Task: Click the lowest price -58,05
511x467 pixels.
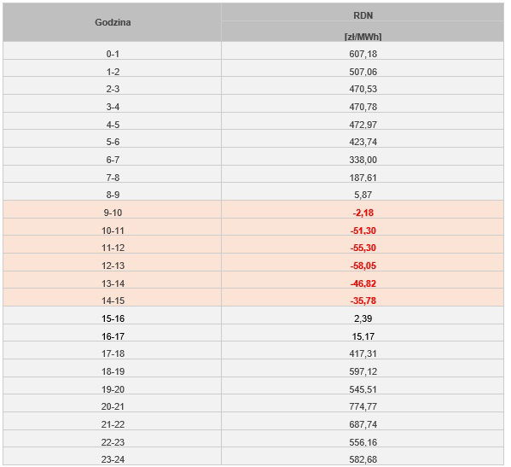Action: click(x=363, y=266)
